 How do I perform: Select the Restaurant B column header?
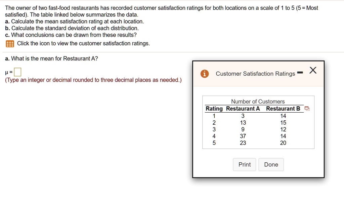(x=283, y=109)
